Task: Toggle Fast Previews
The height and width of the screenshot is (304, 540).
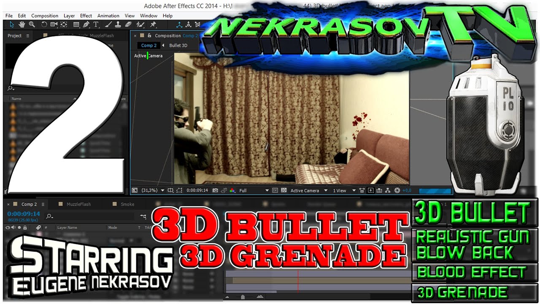Action: (371, 190)
